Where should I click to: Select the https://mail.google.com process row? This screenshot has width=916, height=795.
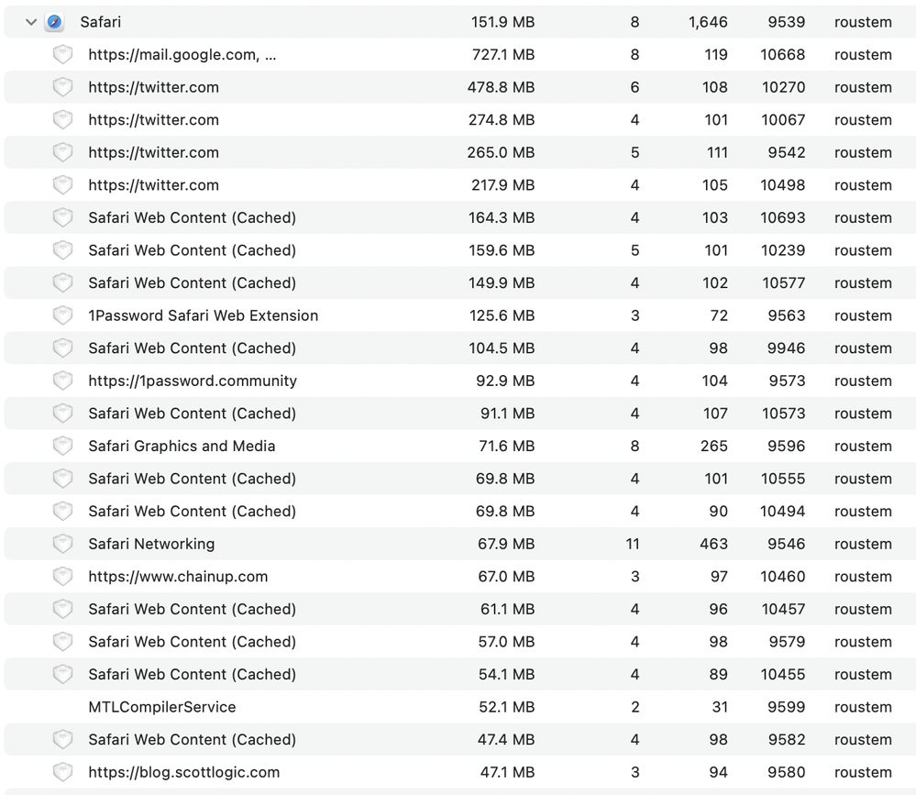[182, 55]
